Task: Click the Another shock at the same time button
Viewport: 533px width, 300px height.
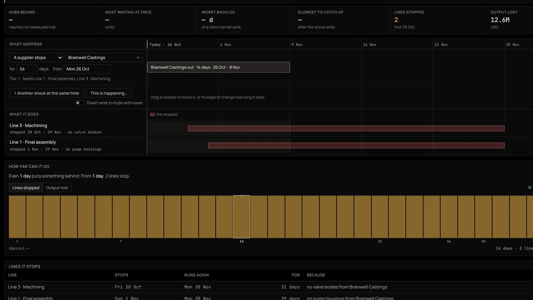Action: [47, 93]
